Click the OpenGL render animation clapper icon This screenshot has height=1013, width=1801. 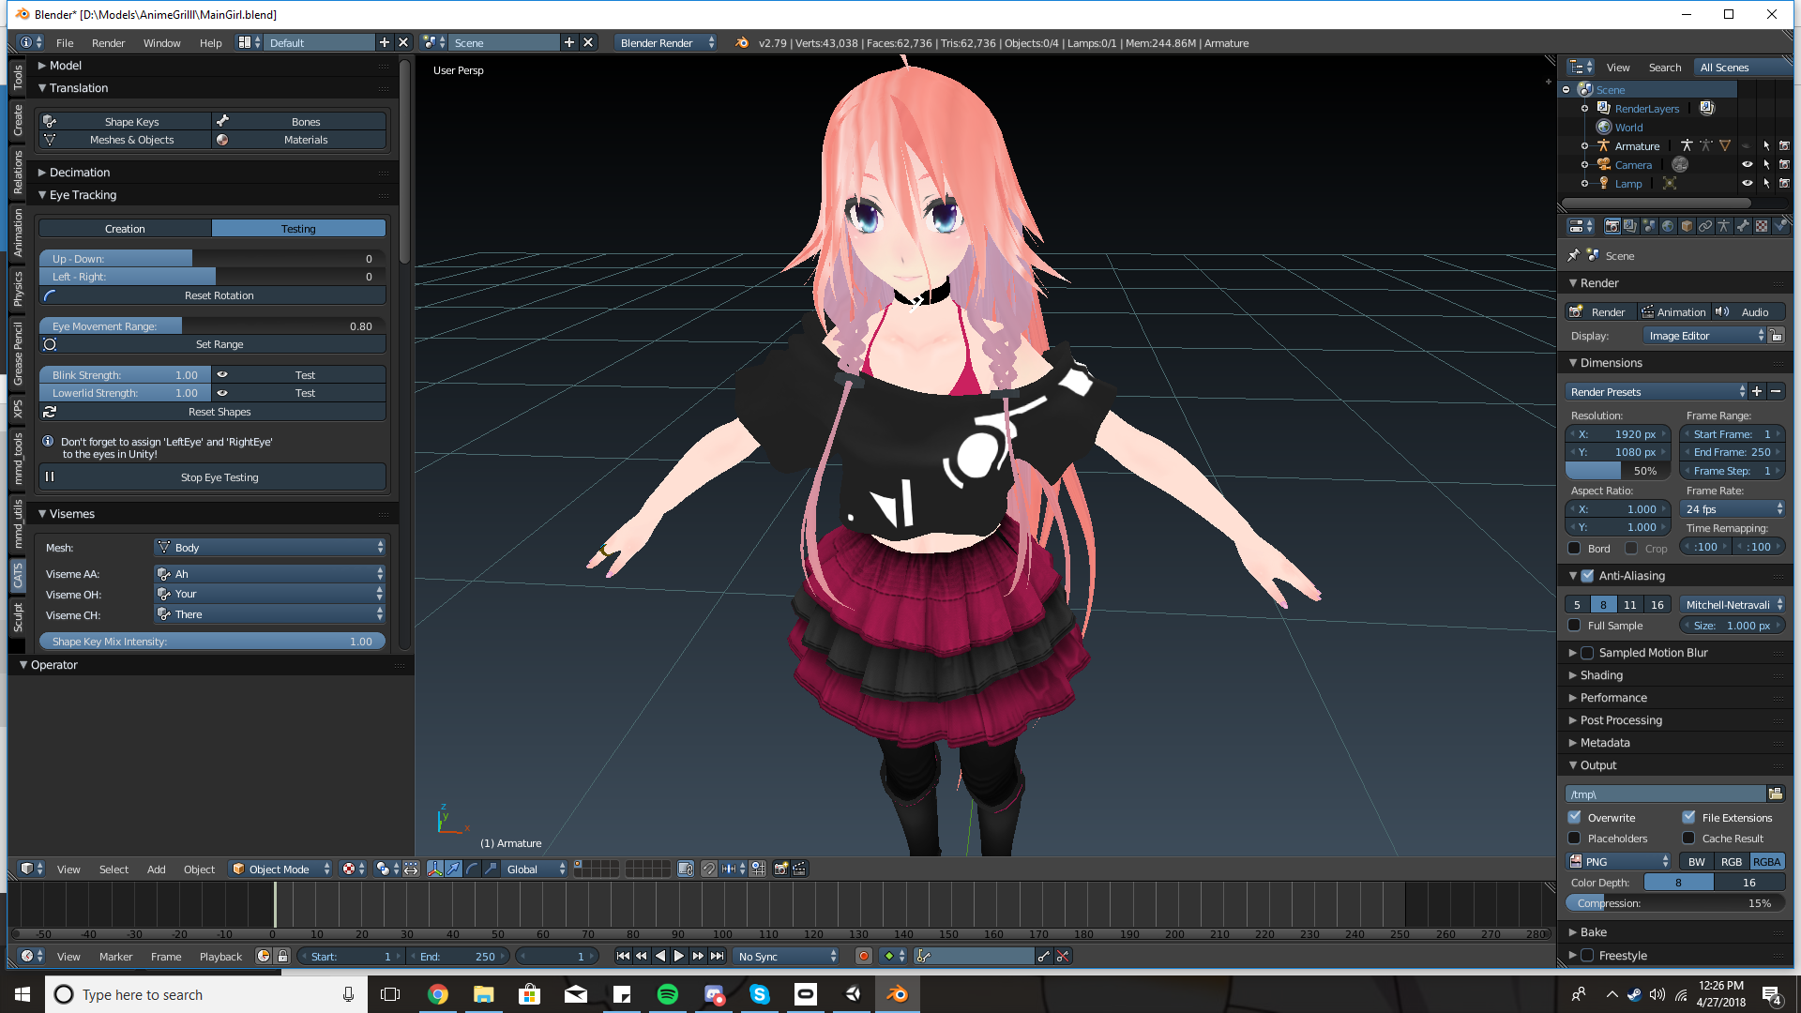coord(799,869)
